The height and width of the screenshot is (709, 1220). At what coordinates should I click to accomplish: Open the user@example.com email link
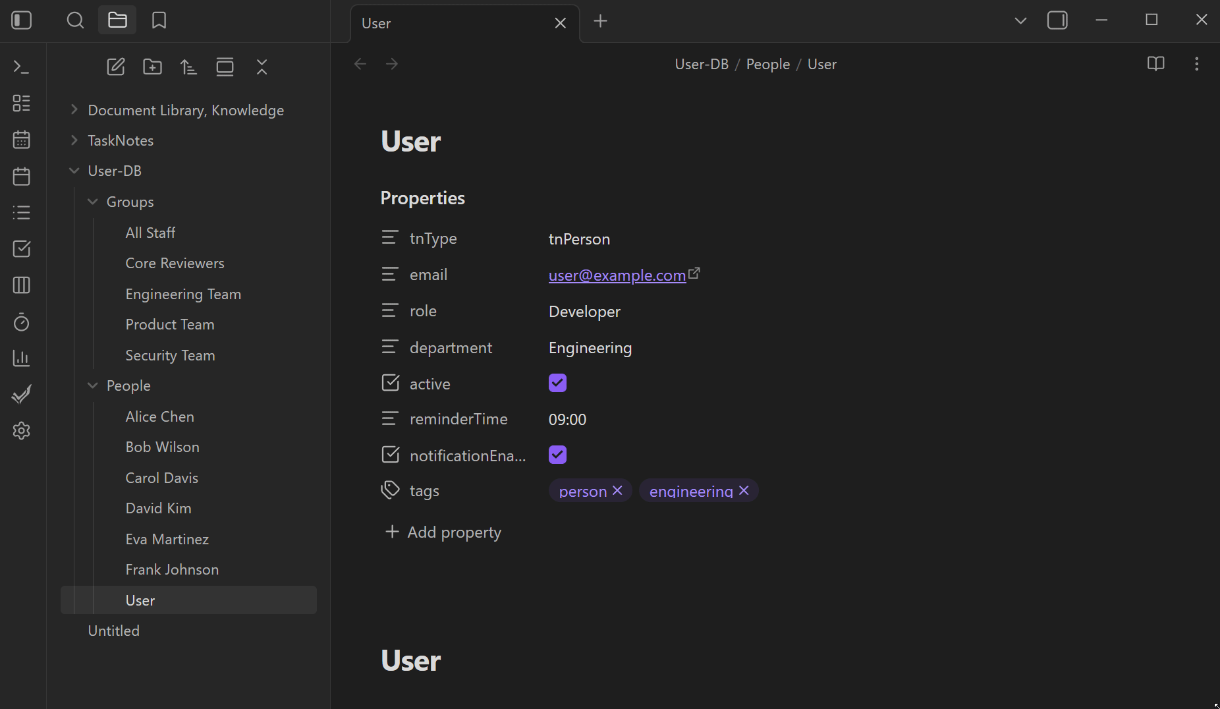(616, 275)
